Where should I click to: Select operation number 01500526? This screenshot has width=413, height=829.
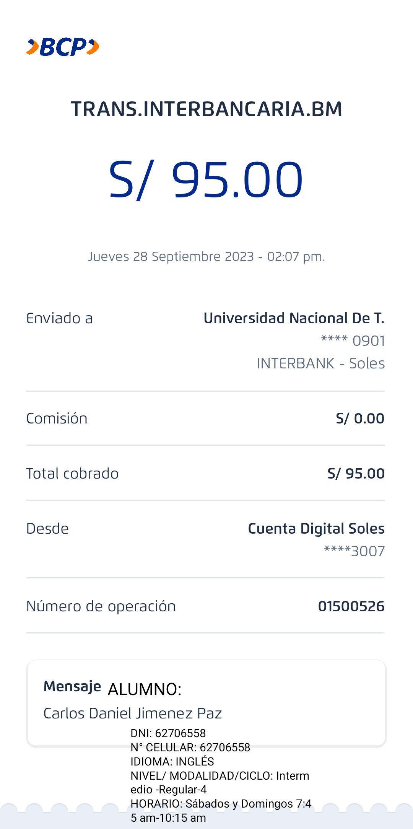pos(351,606)
